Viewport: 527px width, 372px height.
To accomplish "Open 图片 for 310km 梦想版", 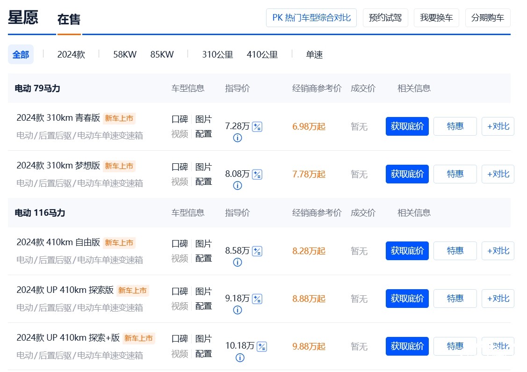I will pyautogui.click(x=204, y=167).
